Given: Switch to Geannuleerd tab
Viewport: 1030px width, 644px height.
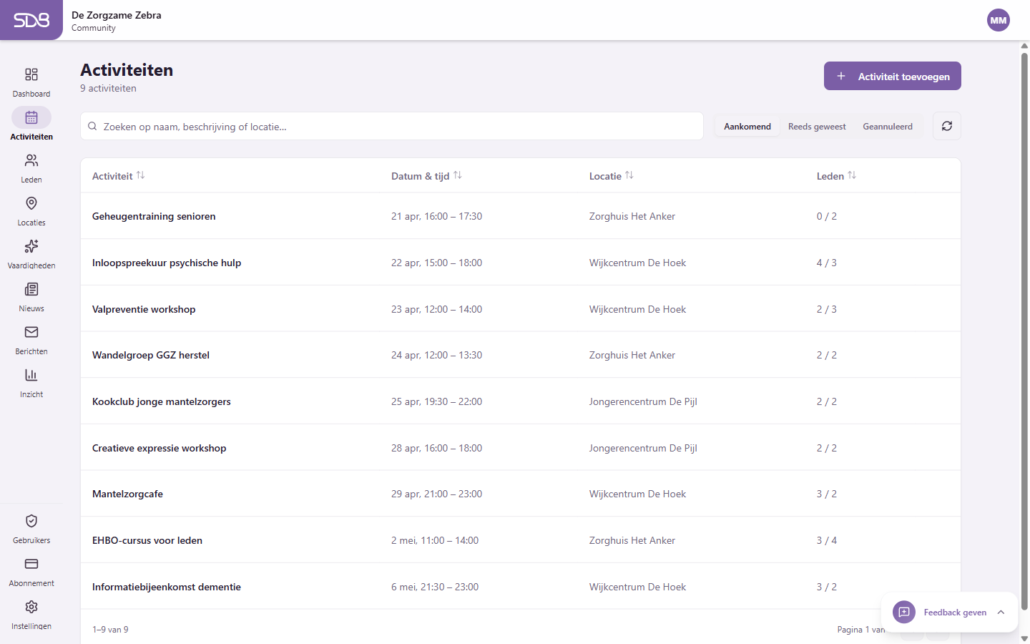Looking at the screenshot, I should pyautogui.click(x=887, y=127).
